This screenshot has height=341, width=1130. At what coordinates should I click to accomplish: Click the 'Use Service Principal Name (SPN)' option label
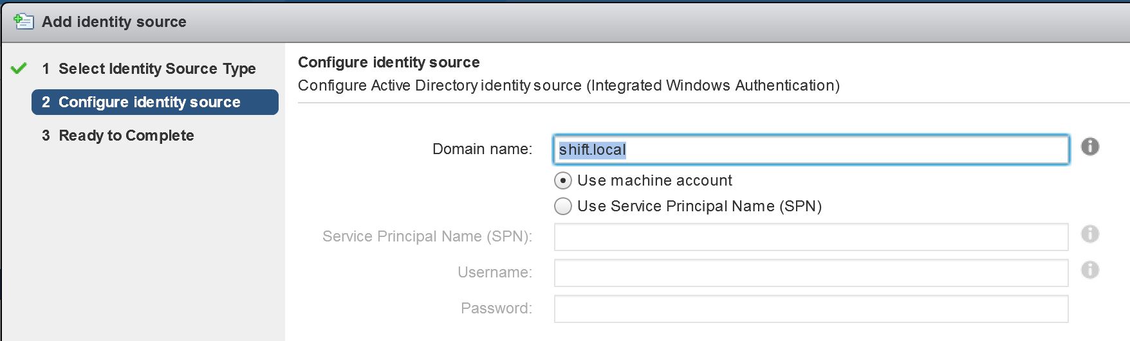point(699,206)
